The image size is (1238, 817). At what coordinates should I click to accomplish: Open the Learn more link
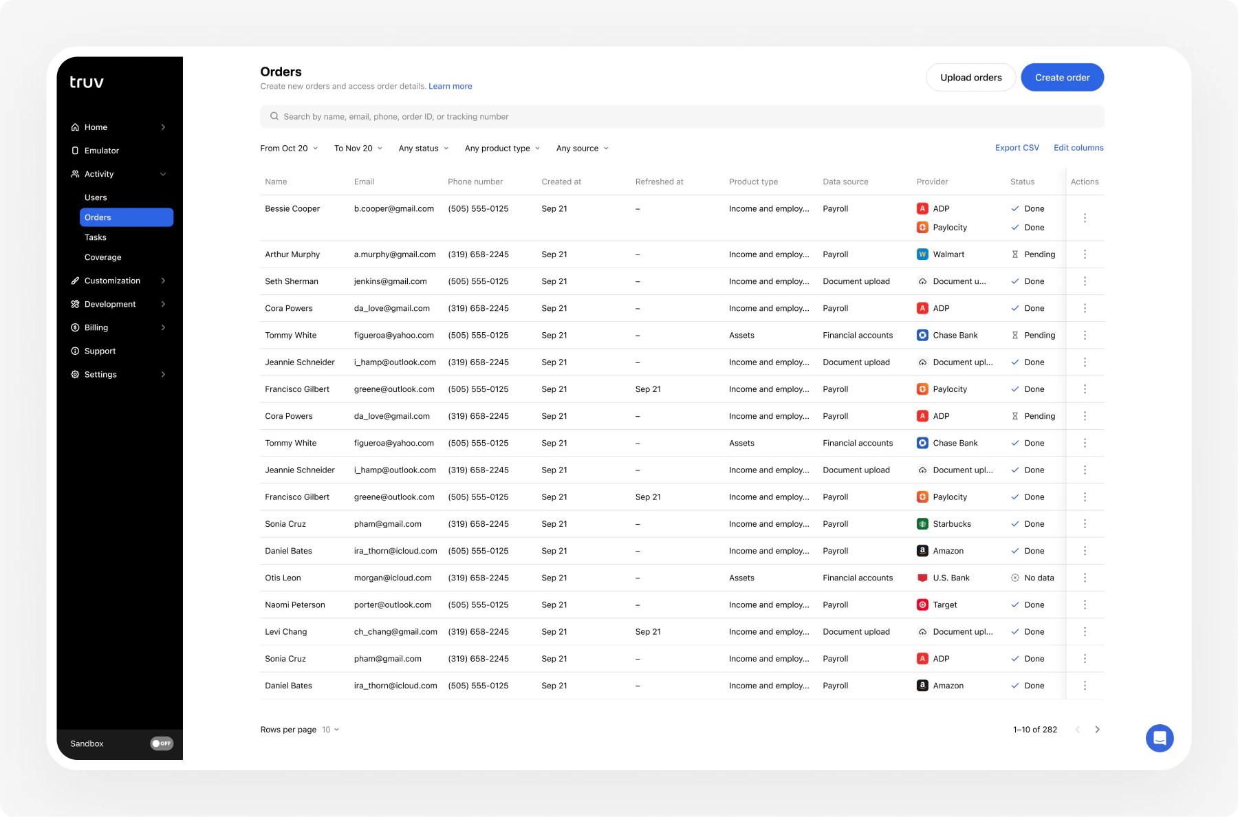(x=450, y=86)
